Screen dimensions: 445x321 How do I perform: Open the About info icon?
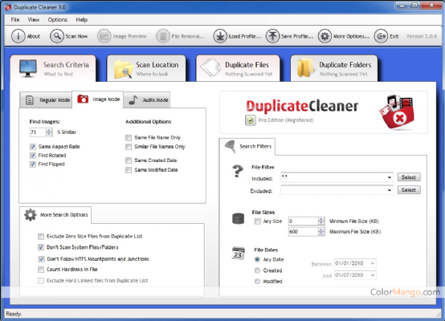[18, 36]
